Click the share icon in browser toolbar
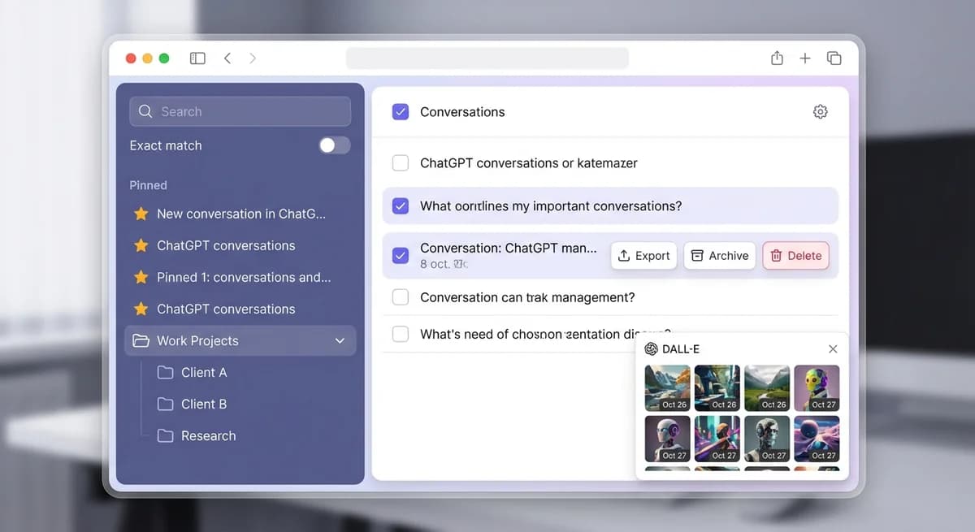Screen dimensions: 975x532 pyautogui.click(x=777, y=58)
